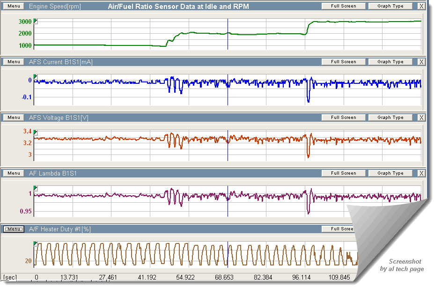This screenshot has width=434, height=287.
Task: Make AFS Voltage graph Full Screen
Action: point(343,118)
